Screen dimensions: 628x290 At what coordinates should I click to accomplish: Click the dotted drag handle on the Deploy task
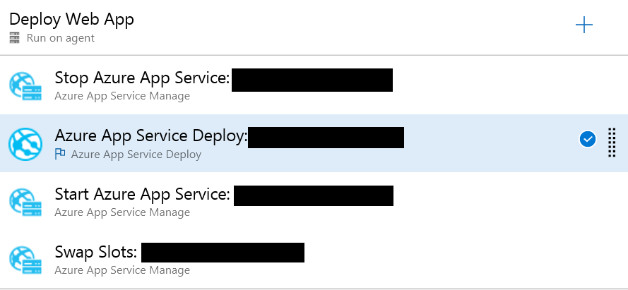pos(612,143)
